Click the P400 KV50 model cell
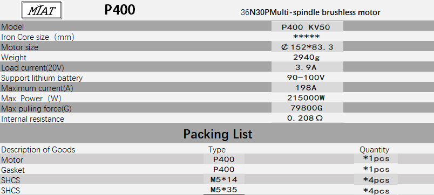 click(307, 27)
